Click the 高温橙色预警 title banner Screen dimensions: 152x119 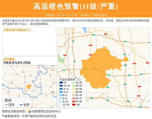[x=76, y=6]
